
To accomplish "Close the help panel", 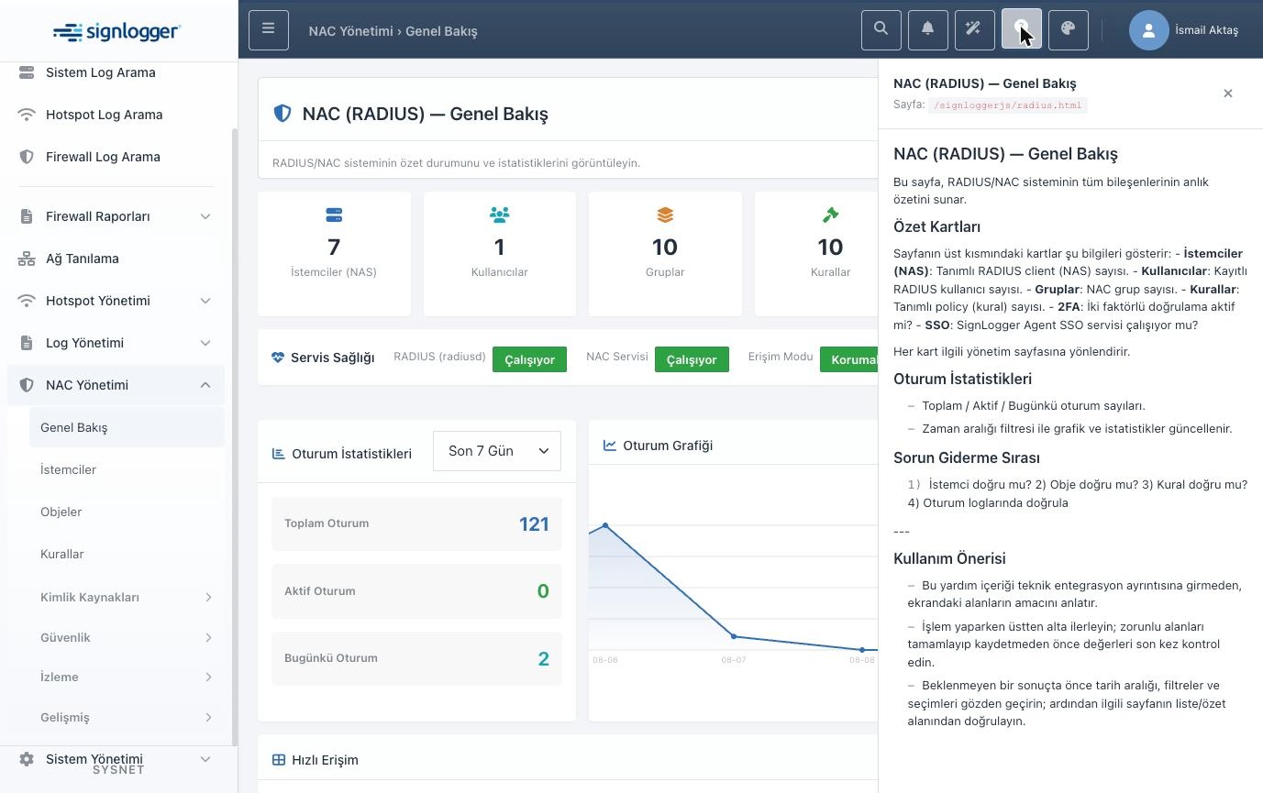I will tap(1228, 94).
